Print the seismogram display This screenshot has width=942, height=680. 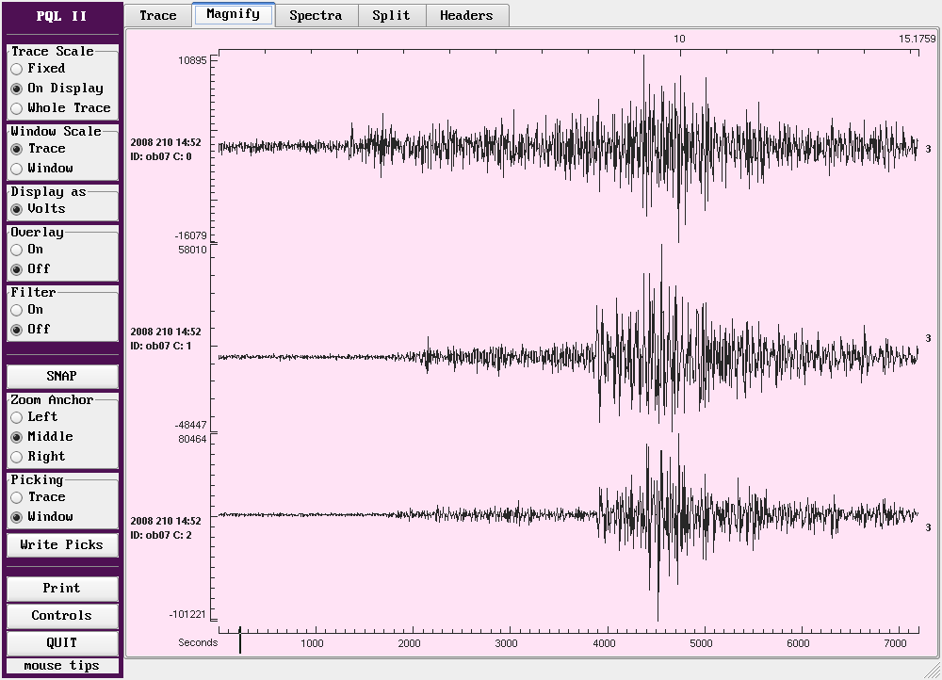(x=62, y=589)
